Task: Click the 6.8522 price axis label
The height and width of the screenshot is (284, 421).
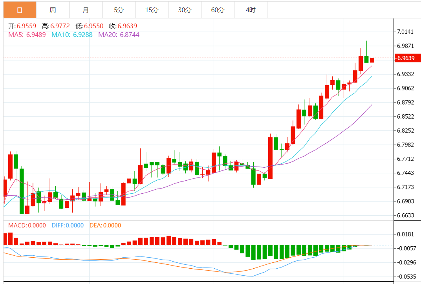Action: [405, 117]
